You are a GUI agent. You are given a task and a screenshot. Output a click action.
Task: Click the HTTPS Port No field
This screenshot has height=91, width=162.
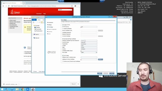89,27
